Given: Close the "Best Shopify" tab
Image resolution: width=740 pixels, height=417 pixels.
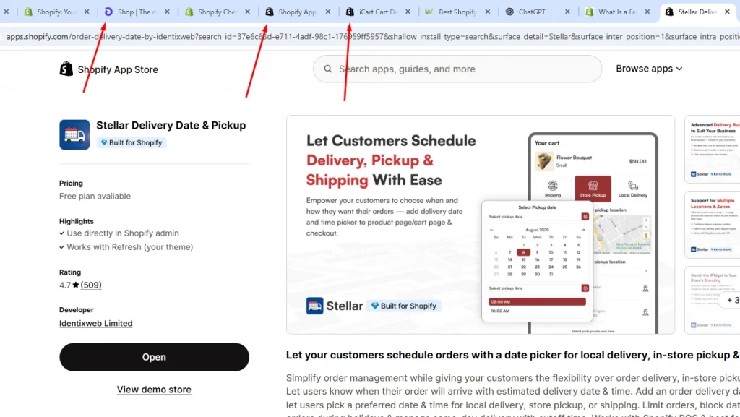Looking at the screenshot, I should 488,12.
